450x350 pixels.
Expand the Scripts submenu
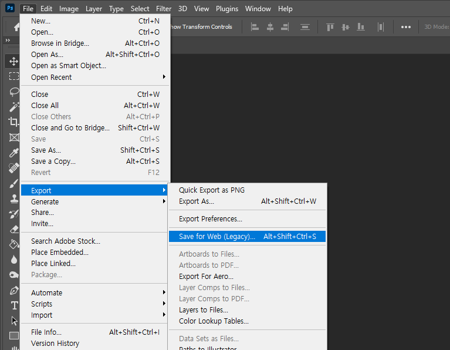(x=95, y=304)
